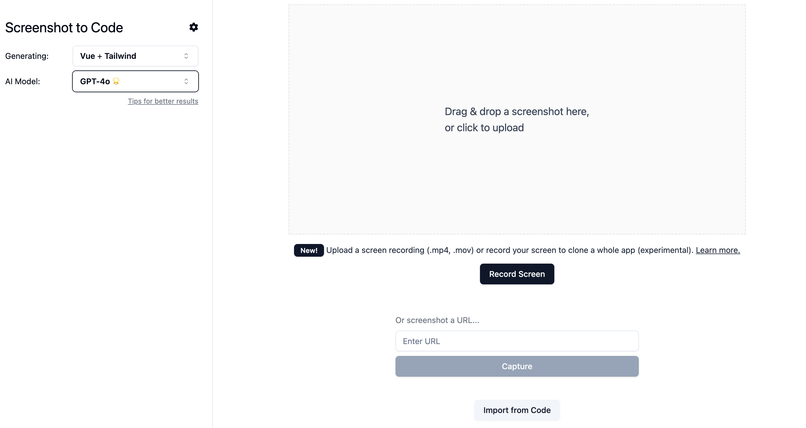Click the star emoji next to GPT-4o
This screenshot has height=428, width=806.
tap(116, 81)
